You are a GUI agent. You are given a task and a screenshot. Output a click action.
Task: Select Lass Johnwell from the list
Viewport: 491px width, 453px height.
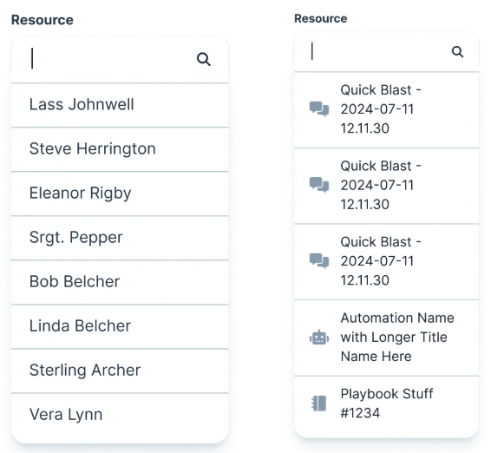(120, 105)
